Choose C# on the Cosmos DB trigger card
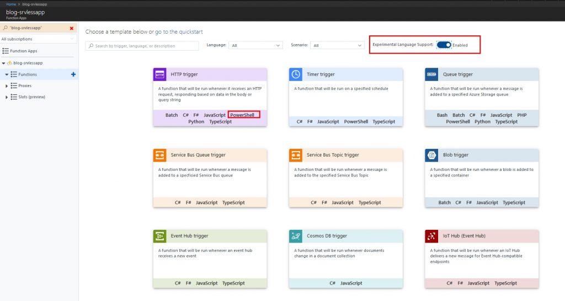Screen dimensions: 565x301 pyautogui.click(x=333, y=283)
